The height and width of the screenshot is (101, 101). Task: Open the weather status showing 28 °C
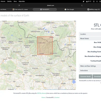pos(89,2)
